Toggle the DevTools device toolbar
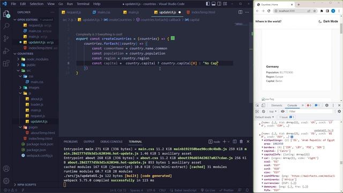 tap(263, 105)
